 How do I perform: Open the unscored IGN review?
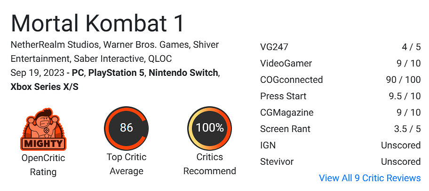click(x=268, y=145)
